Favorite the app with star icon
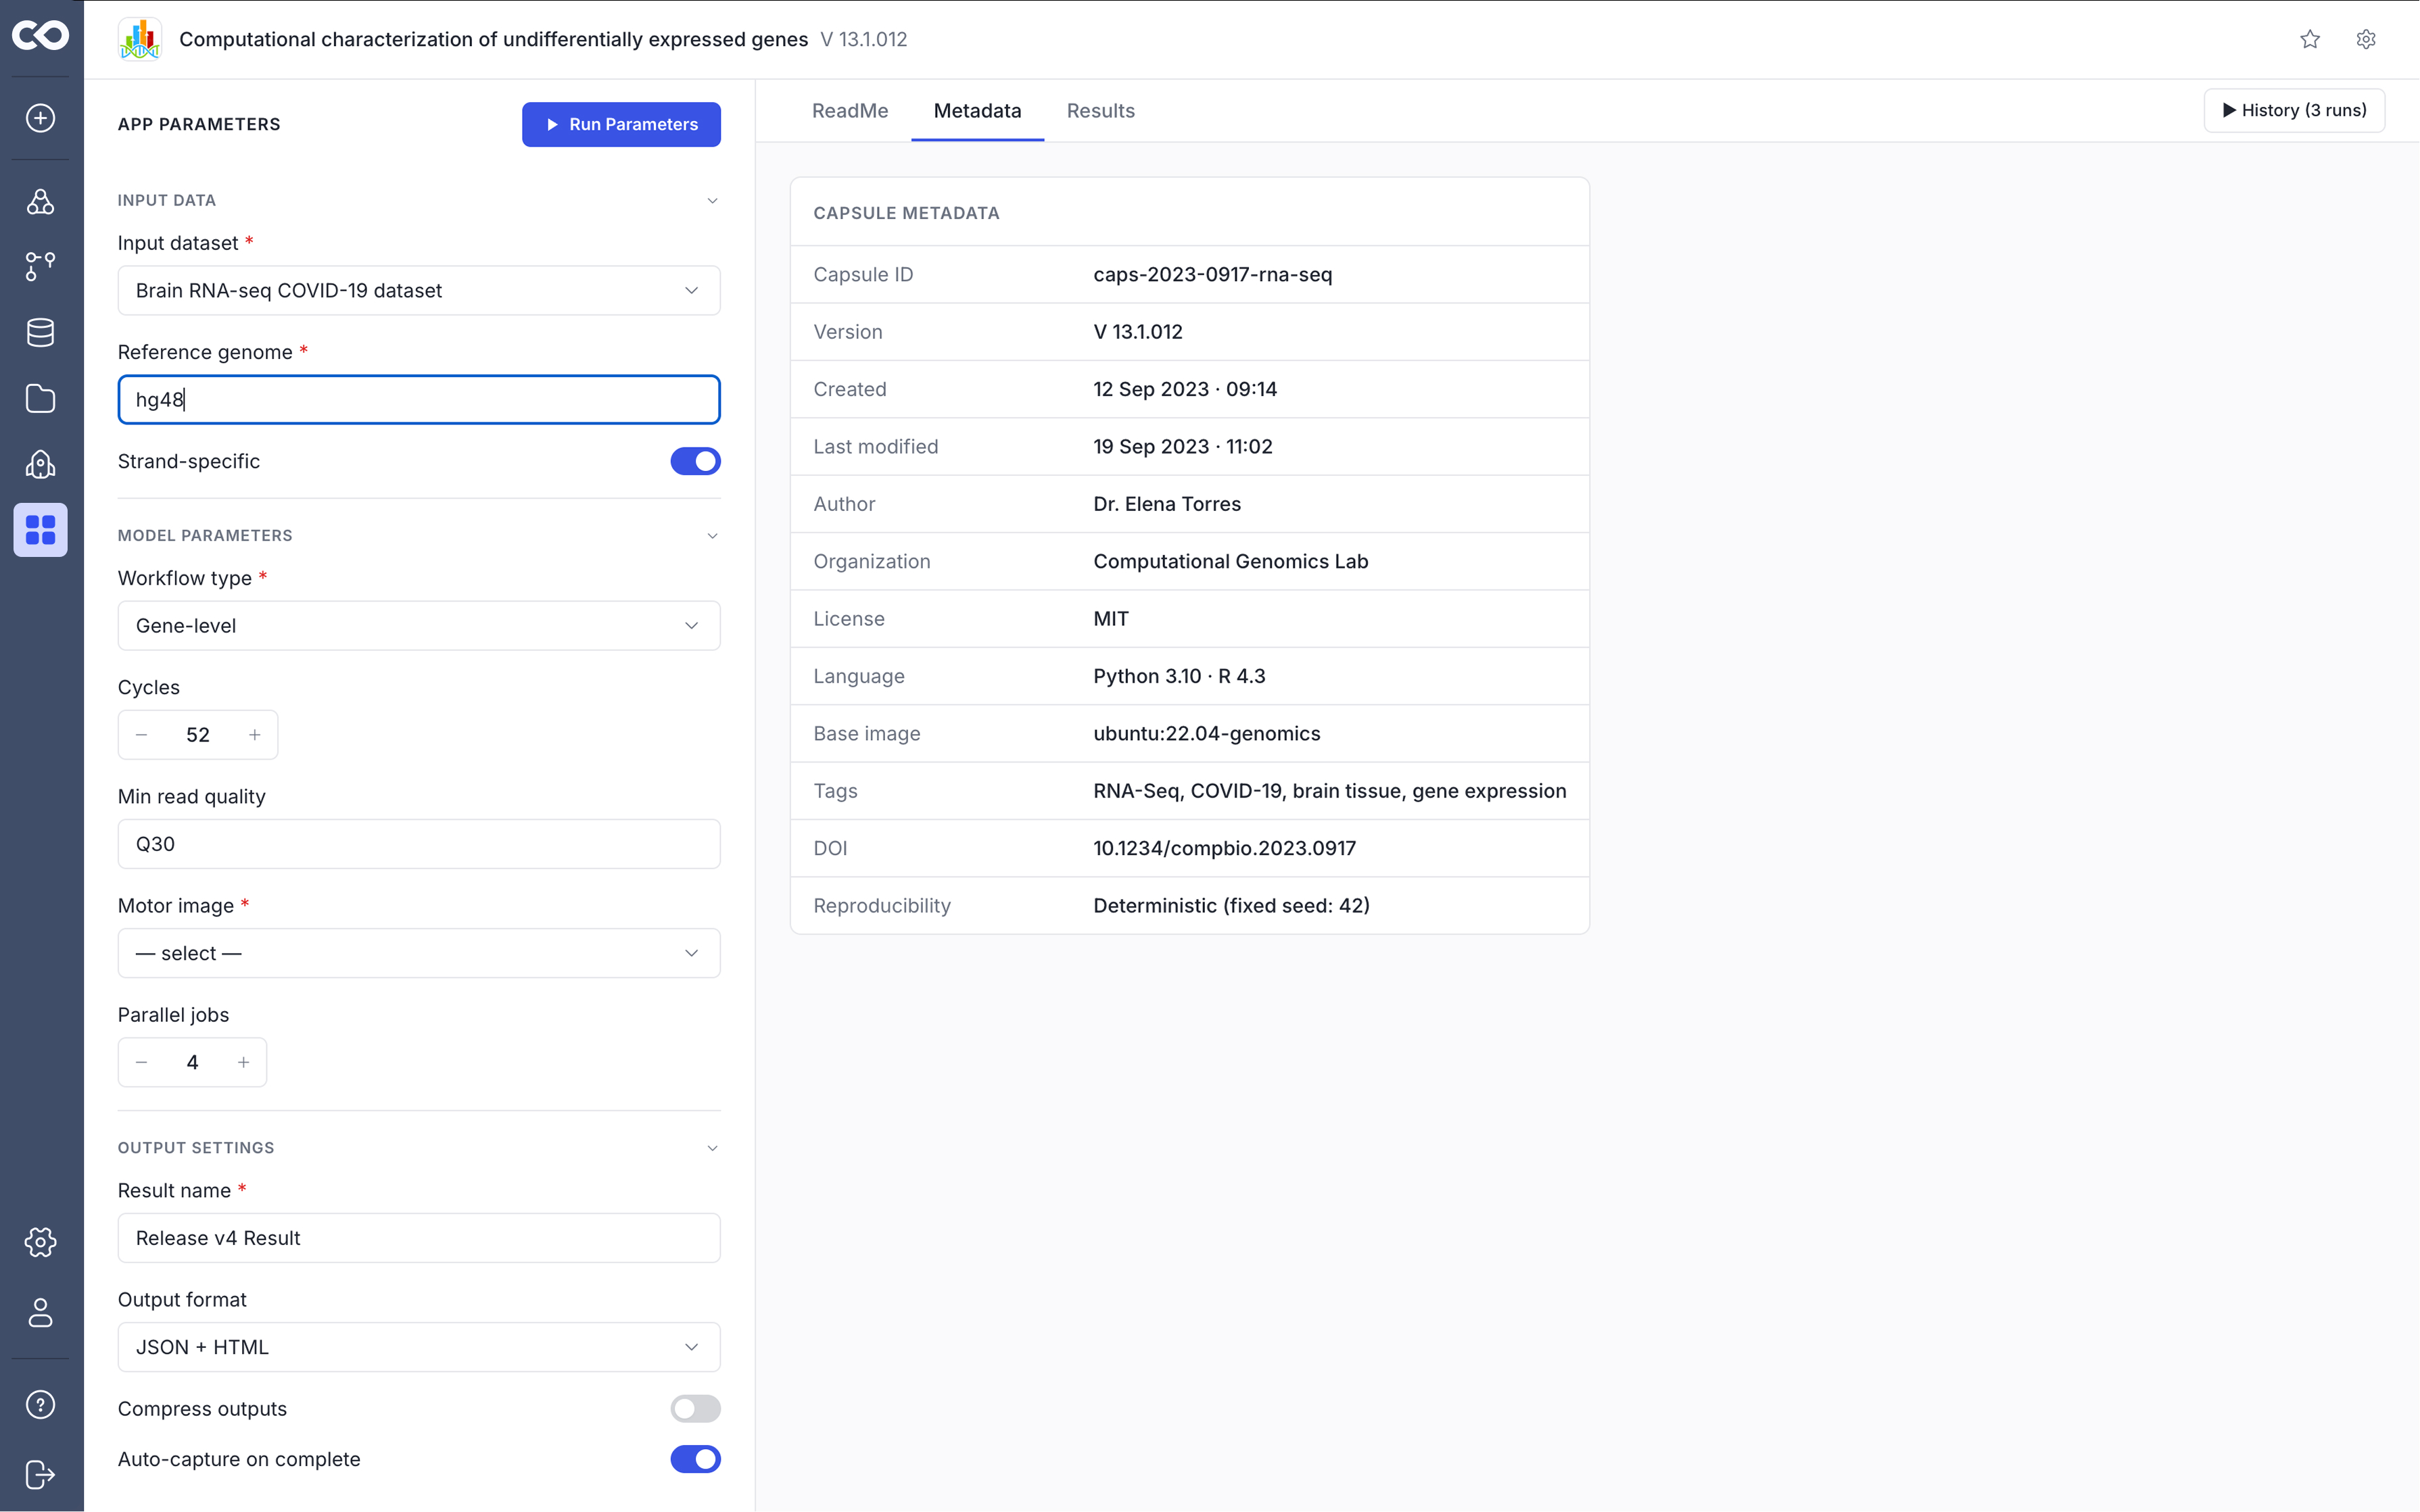The image size is (2420, 1512). click(2310, 39)
